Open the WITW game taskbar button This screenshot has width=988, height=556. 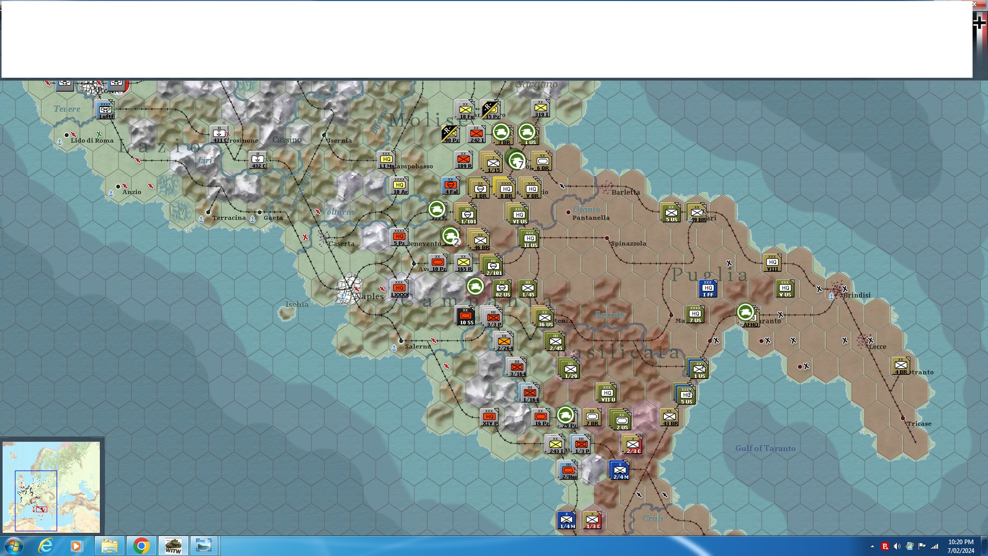(x=173, y=546)
